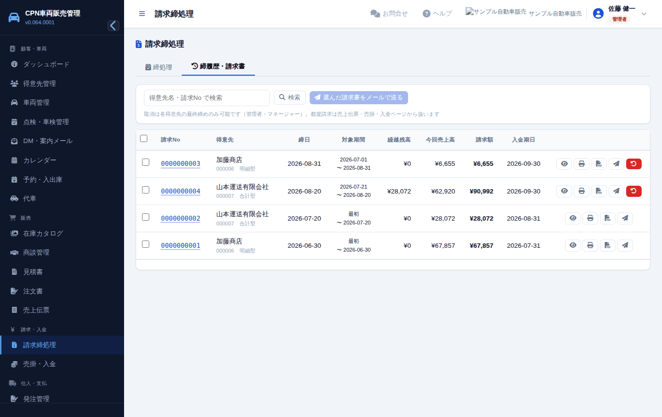The width and height of the screenshot is (662, 417).
Task: Open the ヘルプ link
Action: [x=437, y=14]
